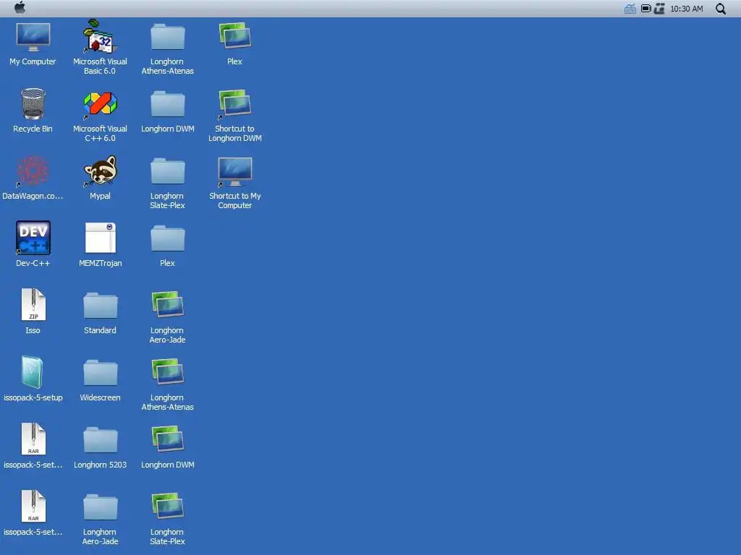Select the Shortcut to Longhorn DWM icon
Image resolution: width=741 pixels, height=555 pixels.
[235, 104]
